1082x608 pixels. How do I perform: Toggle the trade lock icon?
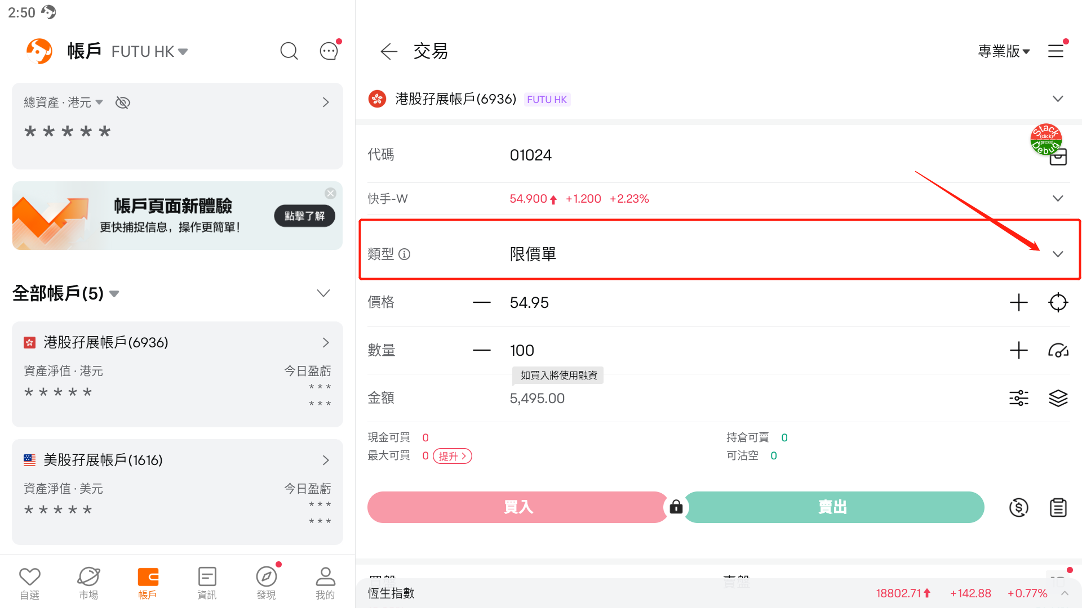point(676,507)
